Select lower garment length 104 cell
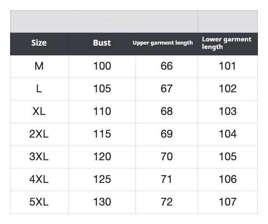Viewport: 268px width, 224px height. point(228,134)
